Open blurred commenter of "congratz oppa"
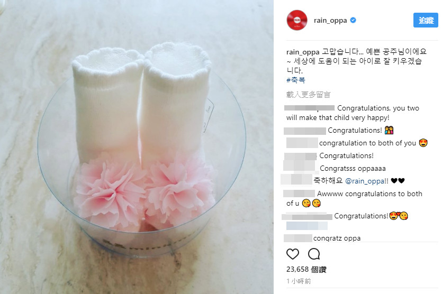The image size is (442, 294). [298, 238]
